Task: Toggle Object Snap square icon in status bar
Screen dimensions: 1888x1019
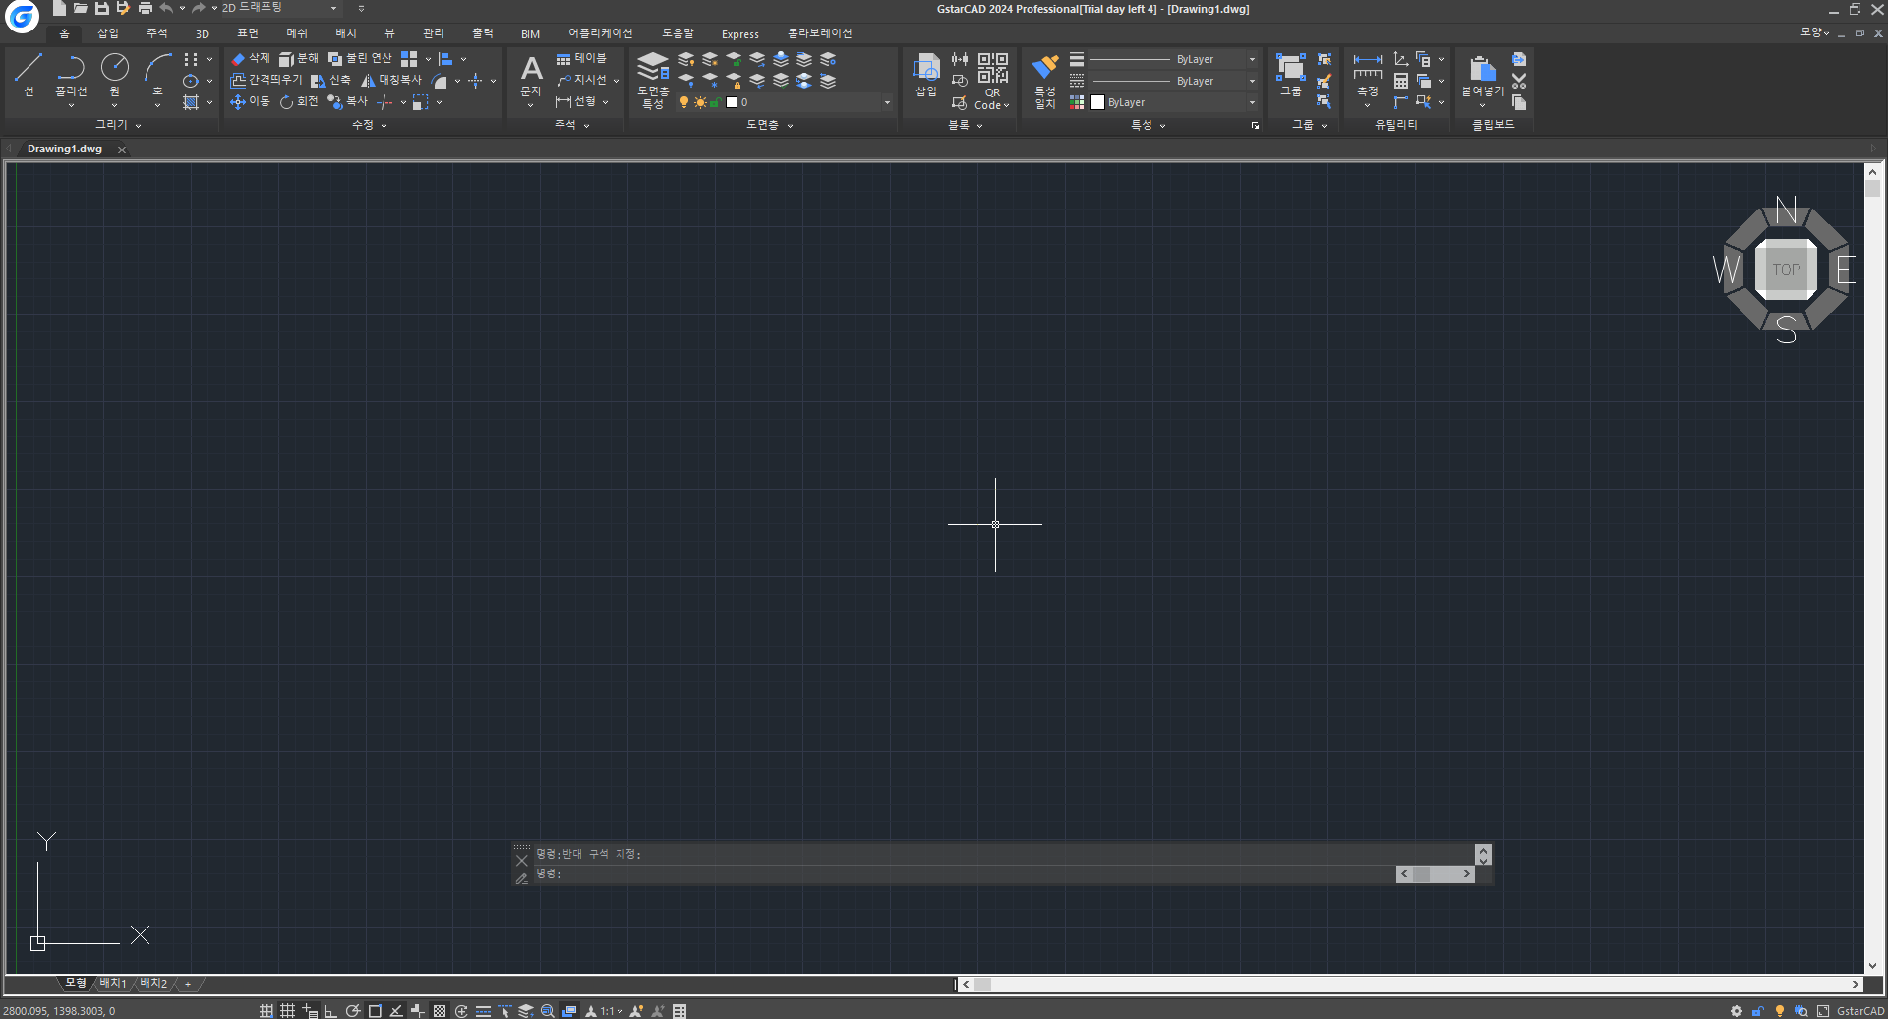Action: coord(375,1011)
